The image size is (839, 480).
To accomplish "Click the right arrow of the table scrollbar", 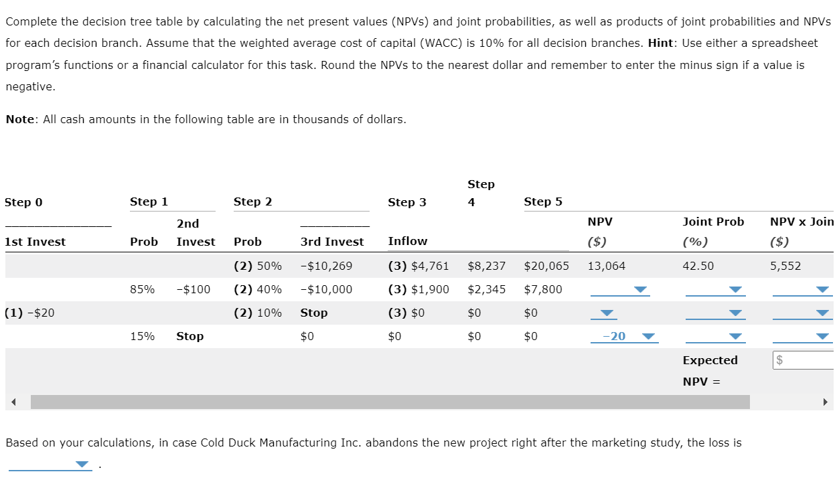I will (826, 402).
